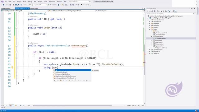Collapse the OnGet method outlining box
This screenshot has height=112, width=199.
click(16, 28)
